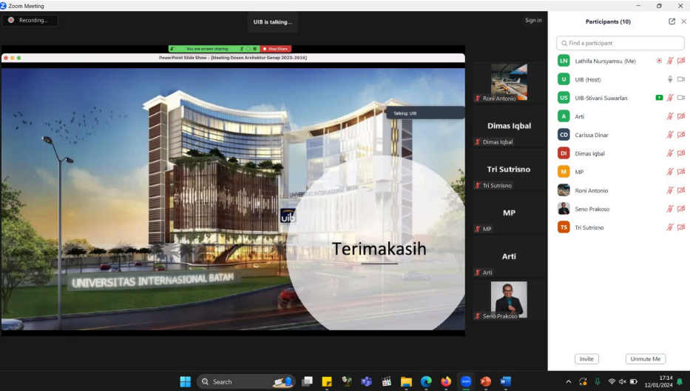Image resolution: width=690 pixels, height=391 pixels.
Task: Select Roni Antonio in the participants list
Action: coord(620,190)
